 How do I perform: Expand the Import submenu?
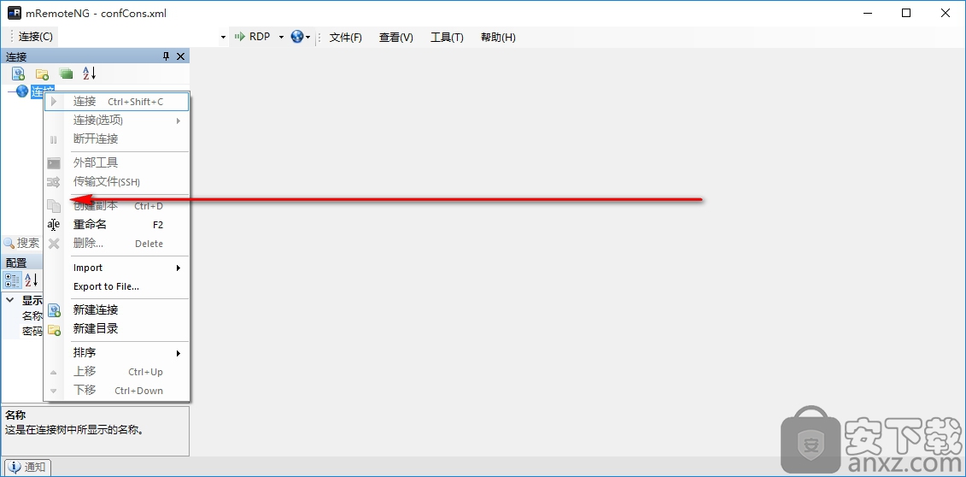[x=178, y=268]
